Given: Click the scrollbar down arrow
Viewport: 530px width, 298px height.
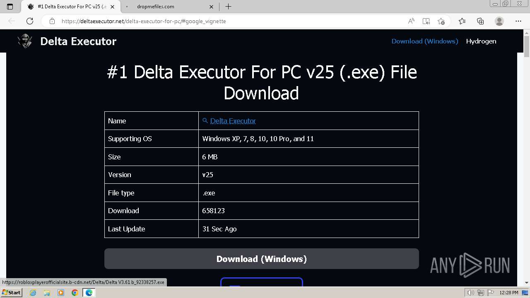Looking at the screenshot, I should 527,283.
